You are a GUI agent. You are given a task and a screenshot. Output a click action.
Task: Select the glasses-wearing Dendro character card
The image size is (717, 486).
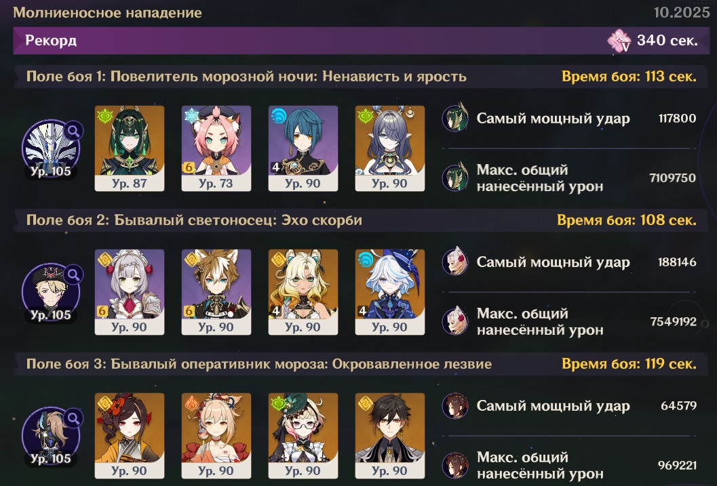tap(303, 436)
